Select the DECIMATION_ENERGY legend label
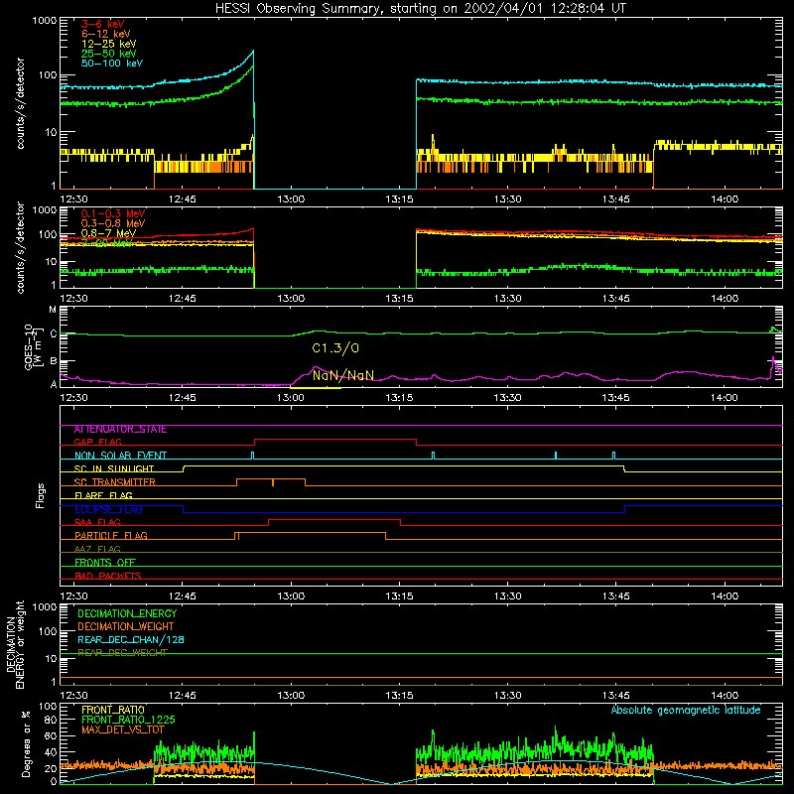Screen dimensions: 794x794 pyautogui.click(x=127, y=613)
